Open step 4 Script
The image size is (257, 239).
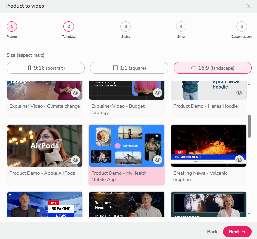pyautogui.click(x=181, y=26)
